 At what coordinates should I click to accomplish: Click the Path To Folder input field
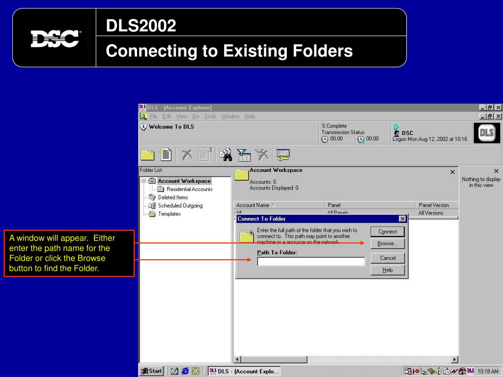(x=311, y=262)
